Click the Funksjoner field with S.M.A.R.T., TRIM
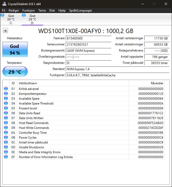Screen dimensions: 172x187 (117, 75)
